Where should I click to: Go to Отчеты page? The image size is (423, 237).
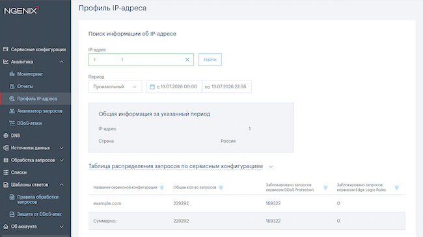[x=25, y=86]
